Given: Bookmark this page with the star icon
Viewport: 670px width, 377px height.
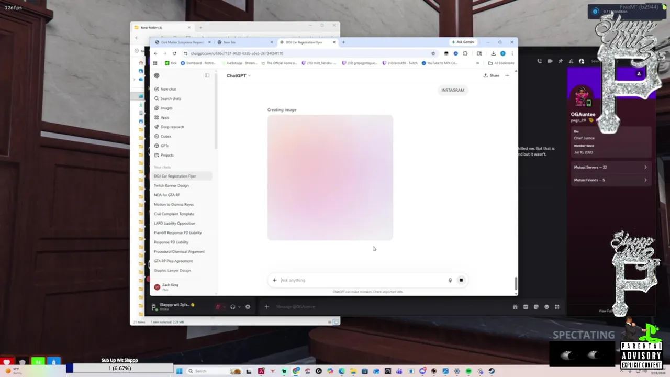Looking at the screenshot, I should [433, 53].
